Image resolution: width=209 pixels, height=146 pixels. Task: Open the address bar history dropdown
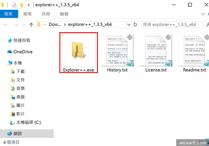coord(129,25)
